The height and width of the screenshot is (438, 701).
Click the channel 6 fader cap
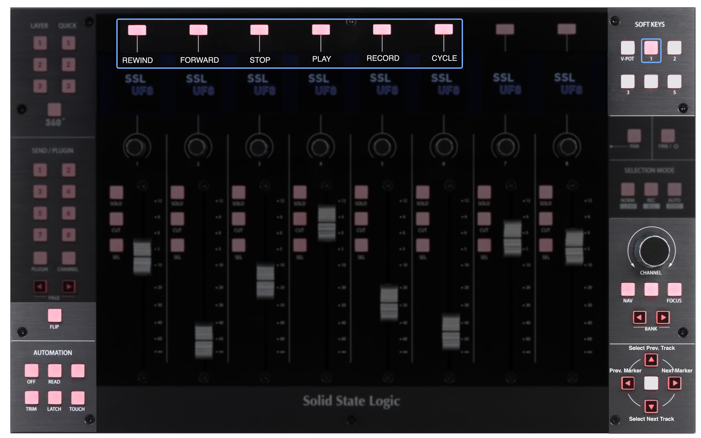(x=451, y=332)
